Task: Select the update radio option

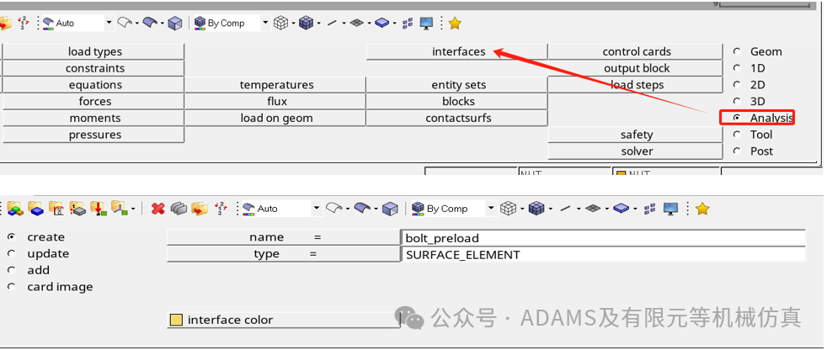Action: (12, 253)
